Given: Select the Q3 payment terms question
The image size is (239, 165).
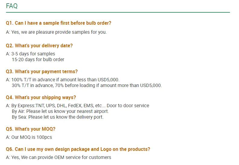Looking at the screenshot, I should tap(42, 72).
